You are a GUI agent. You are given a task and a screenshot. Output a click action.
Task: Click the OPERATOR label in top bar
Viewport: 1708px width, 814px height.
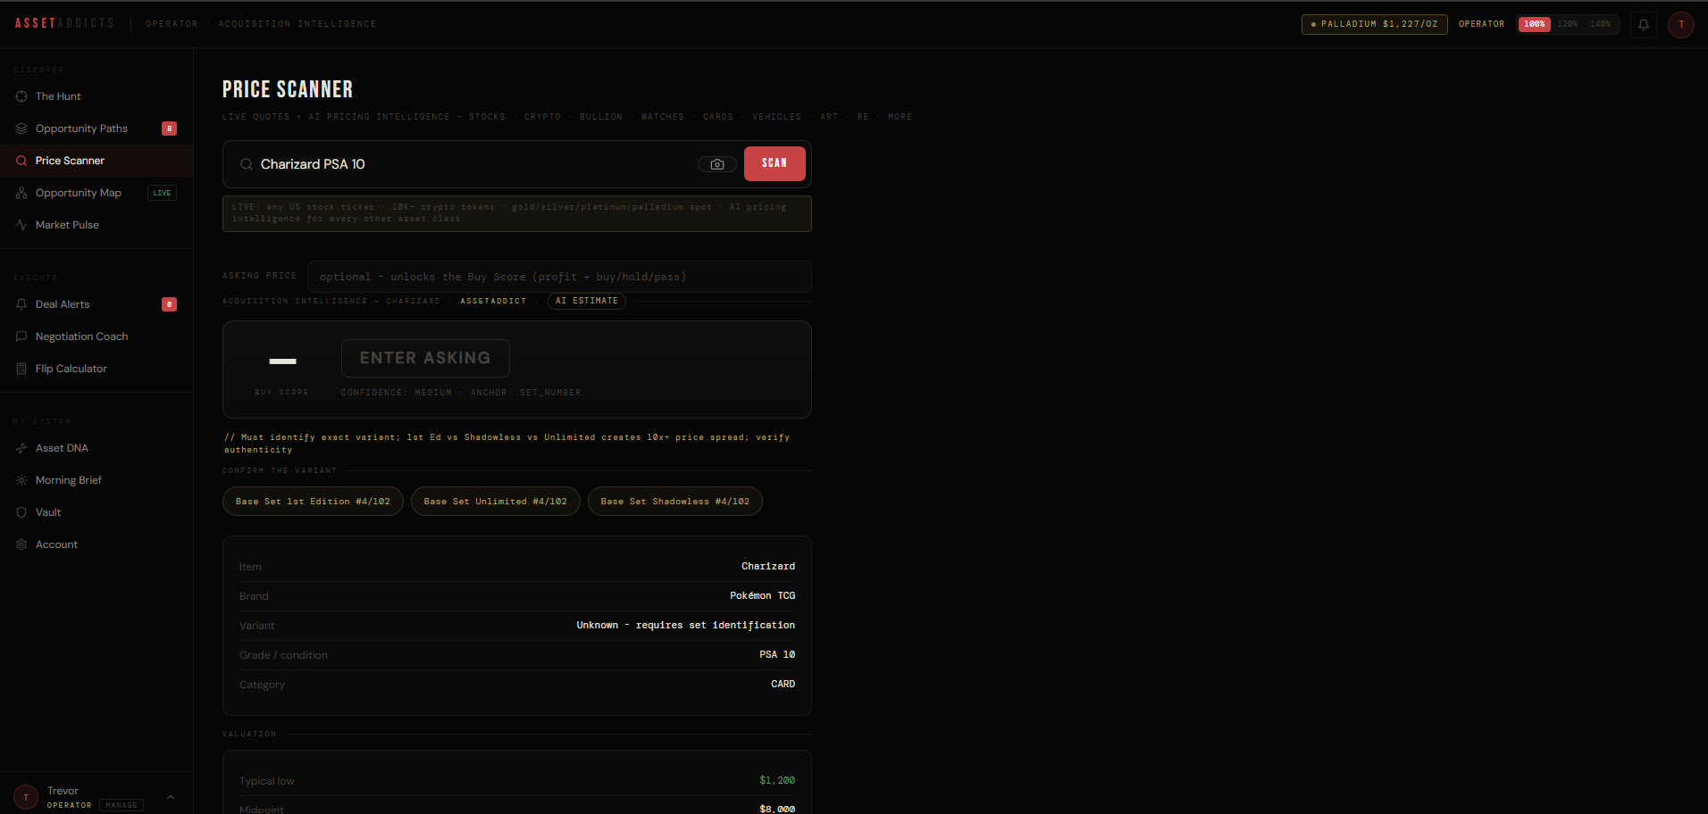tap(1481, 24)
